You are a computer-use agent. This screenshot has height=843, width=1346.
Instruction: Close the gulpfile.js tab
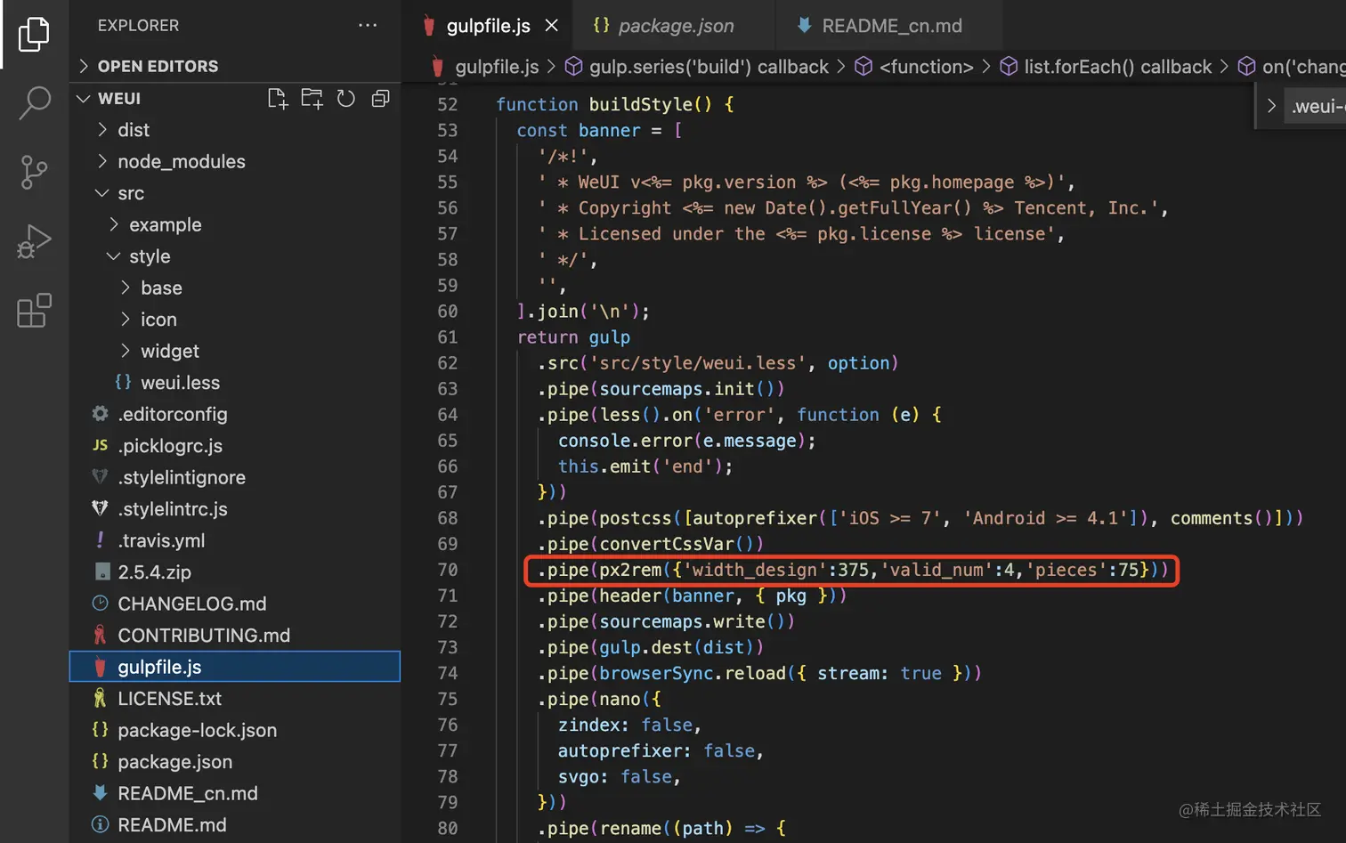tap(552, 26)
